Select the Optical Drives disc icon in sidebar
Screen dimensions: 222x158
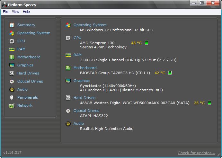pyautogui.click(x=12, y=81)
